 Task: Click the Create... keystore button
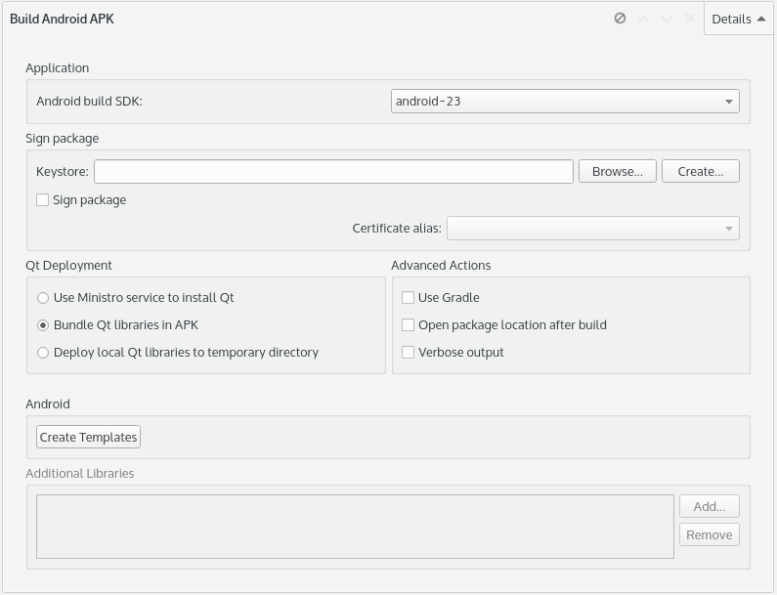pos(700,171)
